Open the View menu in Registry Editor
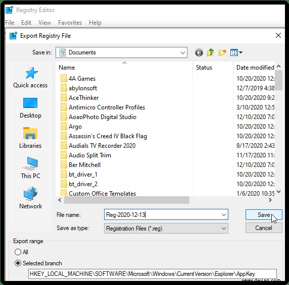This screenshot has width=289, height=285. (44, 23)
